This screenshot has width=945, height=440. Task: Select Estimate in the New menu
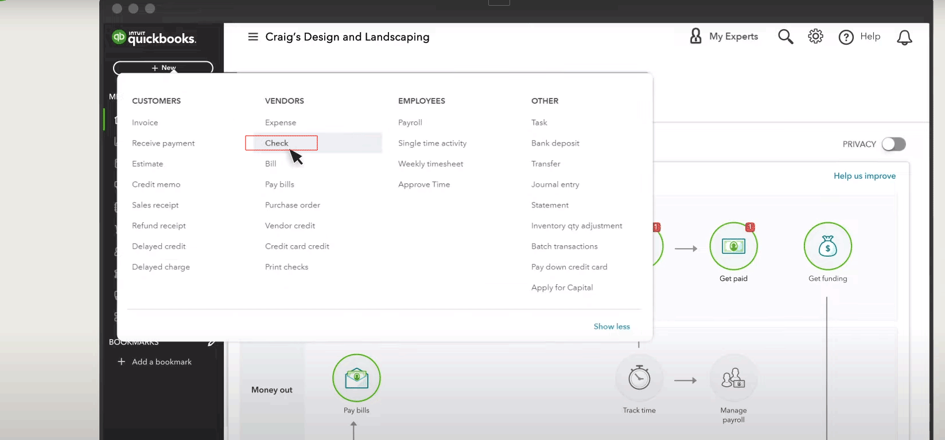pyautogui.click(x=147, y=164)
